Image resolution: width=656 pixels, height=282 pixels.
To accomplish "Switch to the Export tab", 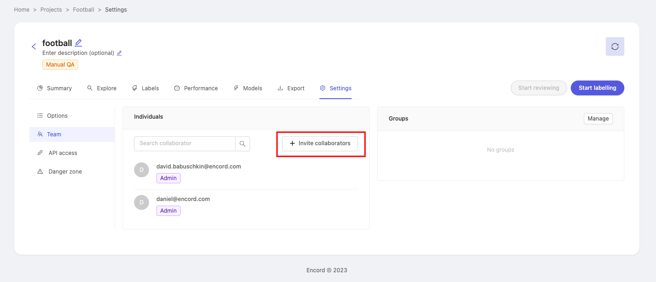I will click(291, 88).
